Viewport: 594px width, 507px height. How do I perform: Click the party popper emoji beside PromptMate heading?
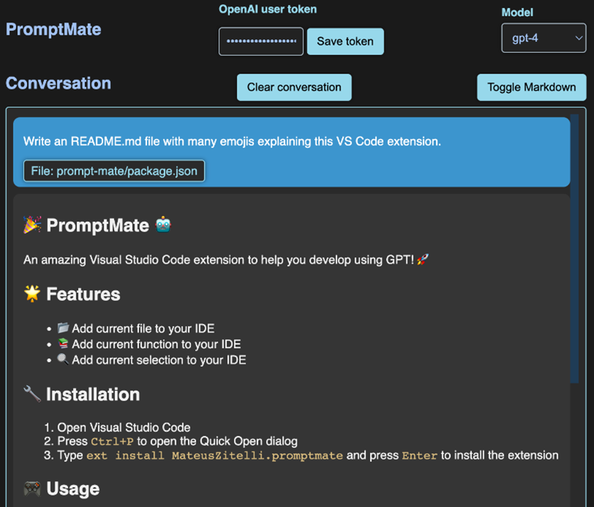coord(32,225)
